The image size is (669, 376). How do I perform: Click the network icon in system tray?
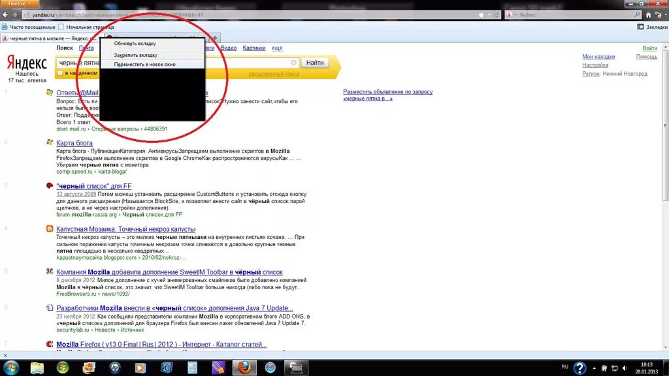615,368
